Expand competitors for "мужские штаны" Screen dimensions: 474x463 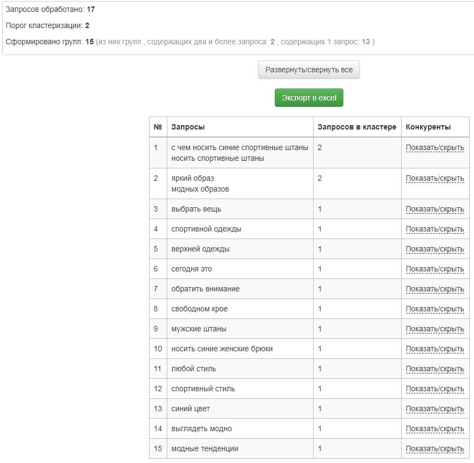(435, 329)
